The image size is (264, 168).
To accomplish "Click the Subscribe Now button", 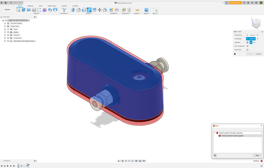I will coord(235,3).
